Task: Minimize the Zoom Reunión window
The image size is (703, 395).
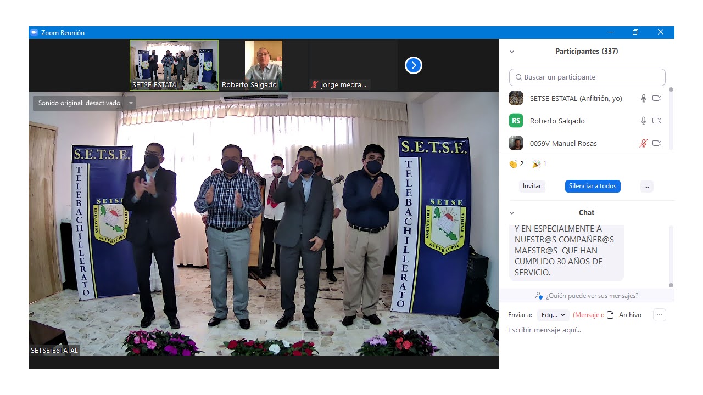Action: (x=610, y=32)
